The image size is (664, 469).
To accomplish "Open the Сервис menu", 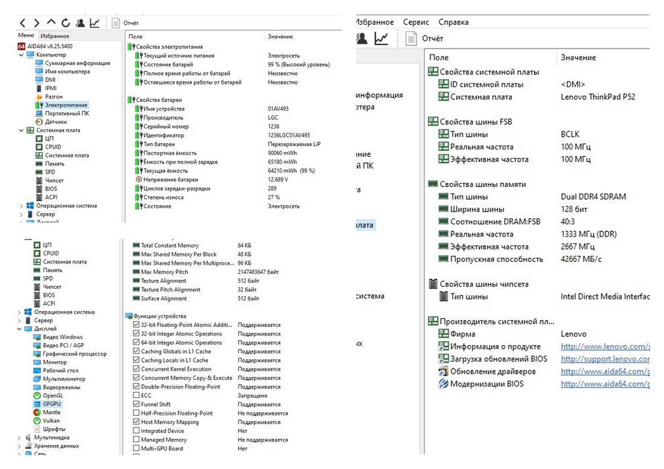I will (416, 22).
